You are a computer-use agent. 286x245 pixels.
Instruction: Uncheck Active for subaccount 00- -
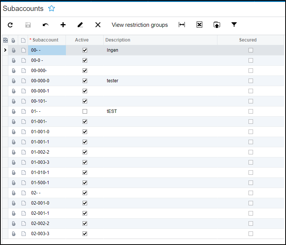tap(85, 50)
